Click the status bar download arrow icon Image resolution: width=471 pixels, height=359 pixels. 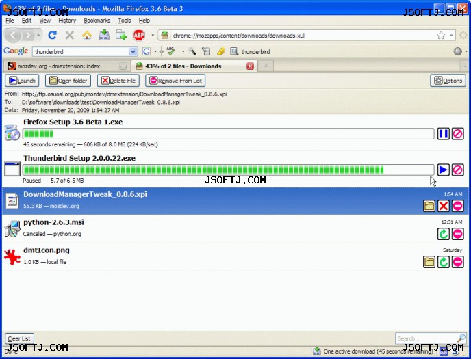(316, 351)
